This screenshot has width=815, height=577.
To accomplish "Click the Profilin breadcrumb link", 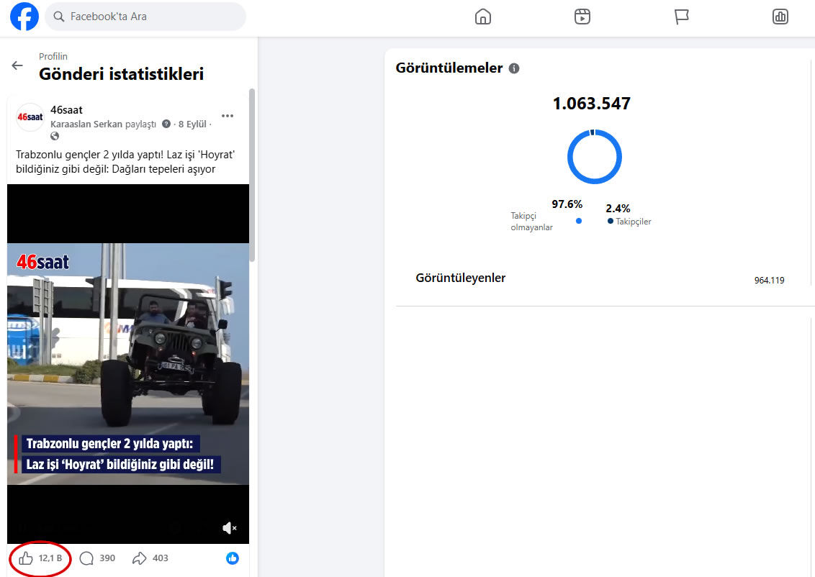I will click(53, 57).
